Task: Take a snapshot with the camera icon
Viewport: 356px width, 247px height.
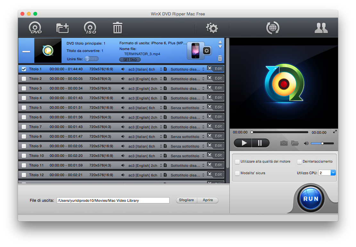Action: pos(284,143)
